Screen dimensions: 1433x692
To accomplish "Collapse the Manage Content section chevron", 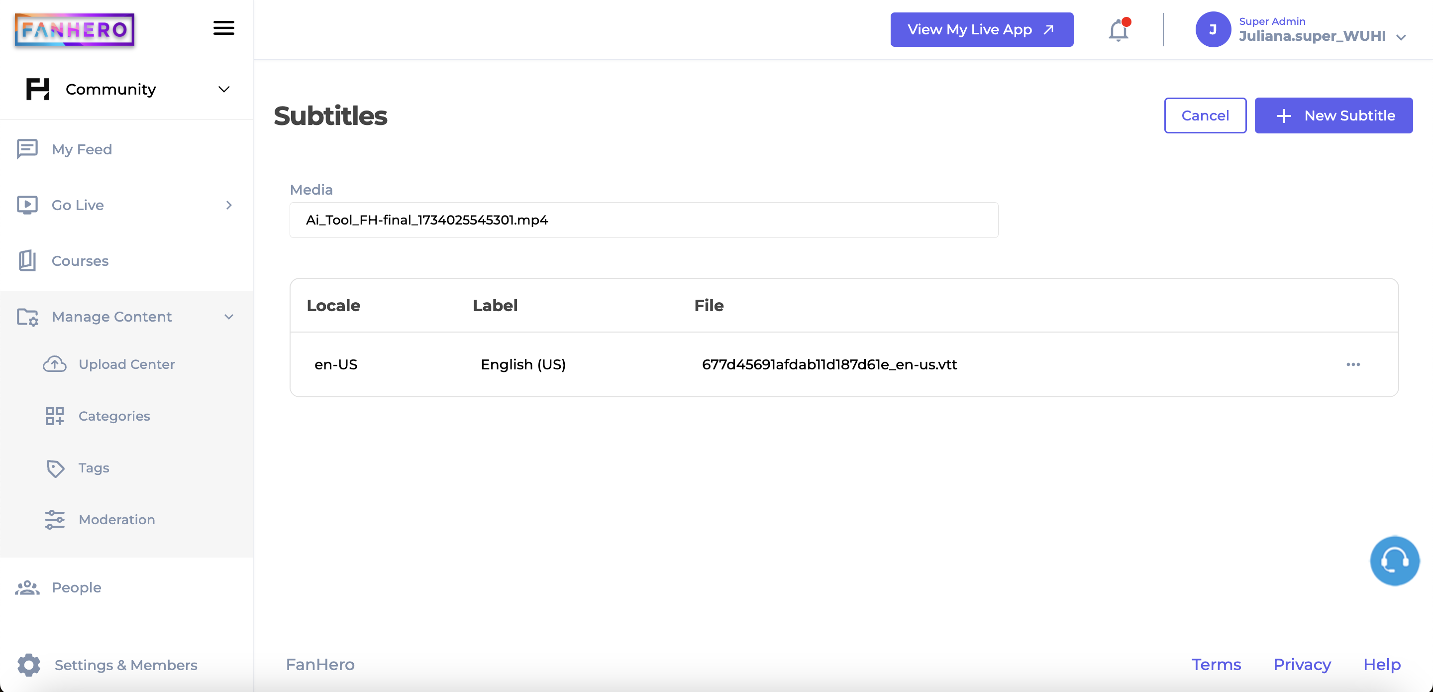I will coord(229,317).
